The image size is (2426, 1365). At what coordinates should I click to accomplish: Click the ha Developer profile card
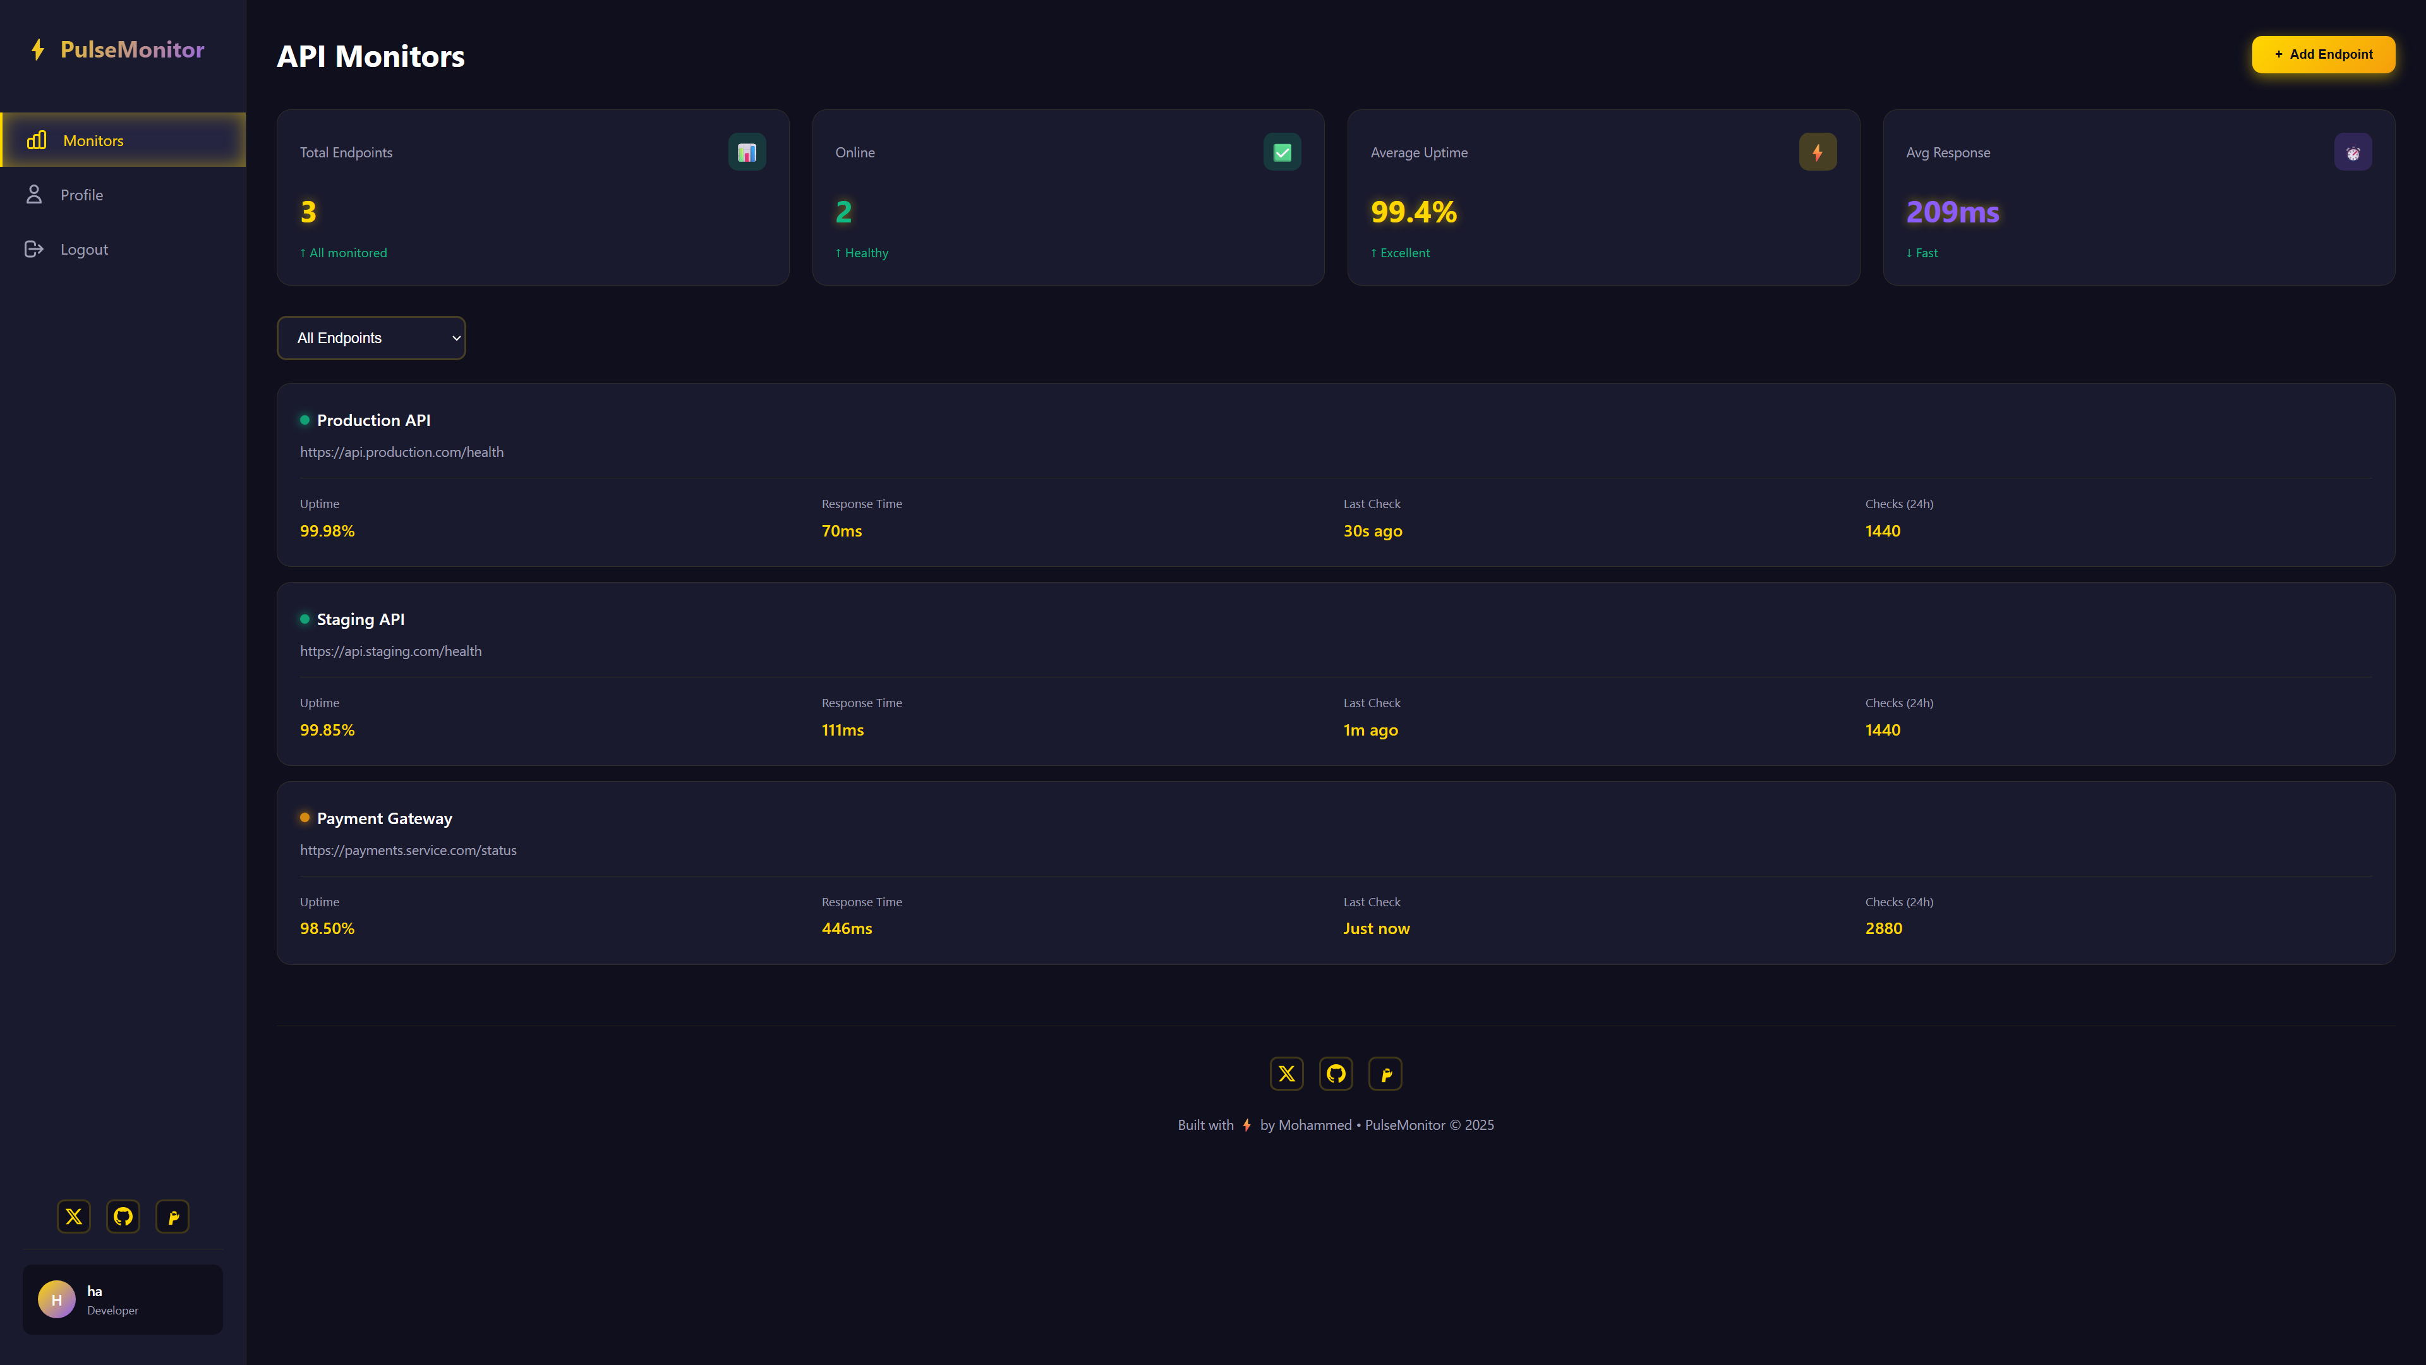pyautogui.click(x=123, y=1299)
